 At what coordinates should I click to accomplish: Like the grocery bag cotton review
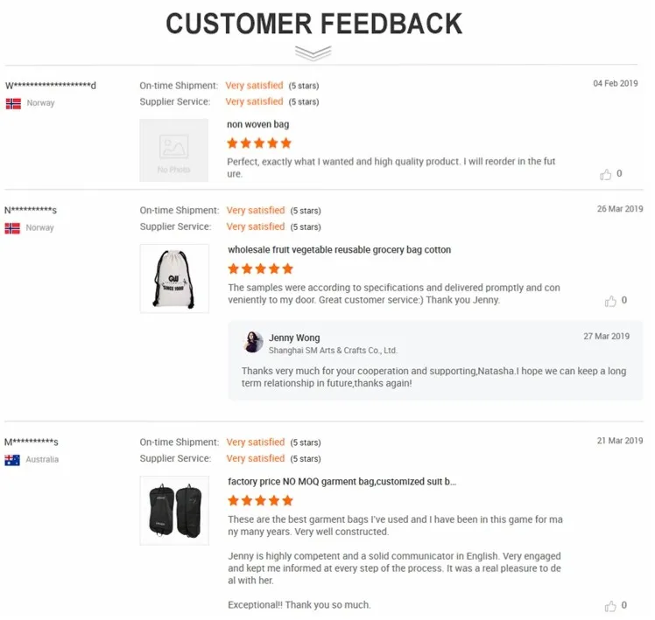pos(610,301)
